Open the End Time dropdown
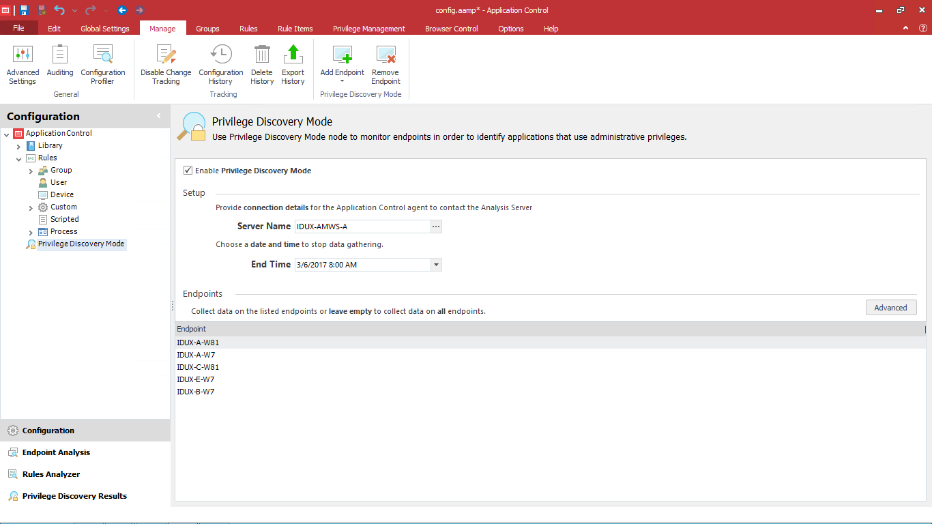Image resolution: width=932 pixels, height=524 pixels. click(436, 265)
